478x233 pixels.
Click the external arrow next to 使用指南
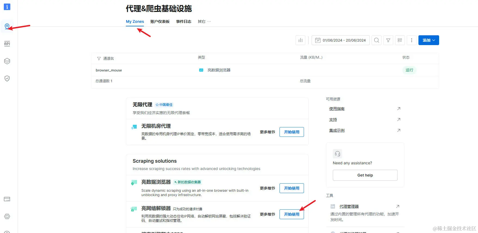pyautogui.click(x=399, y=109)
